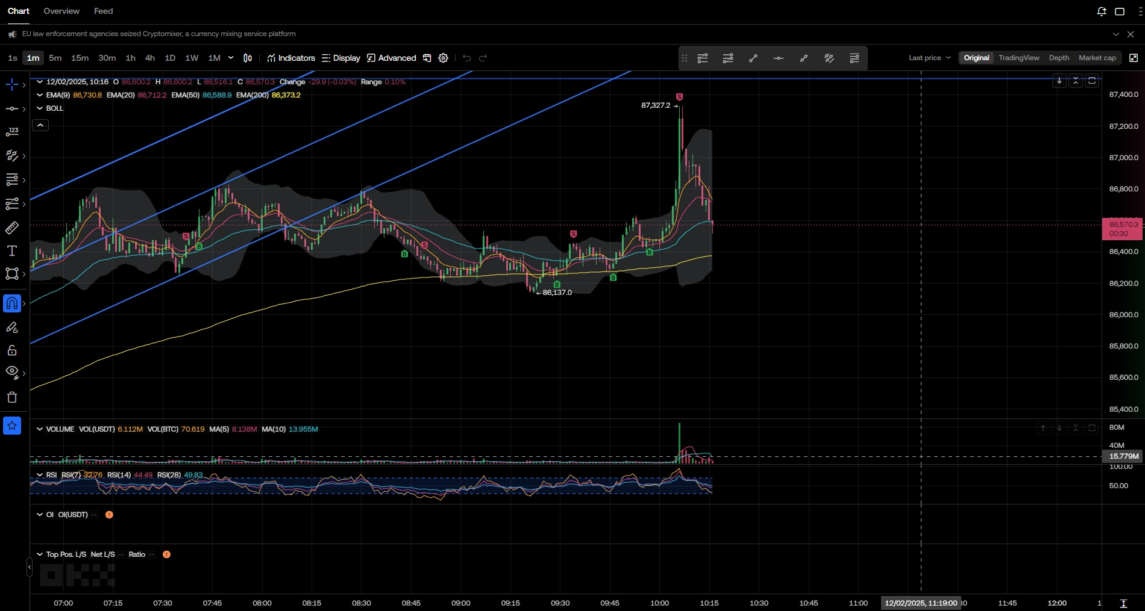This screenshot has height=611, width=1145.
Task: Switch to the Overview tab
Action: (x=61, y=11)
